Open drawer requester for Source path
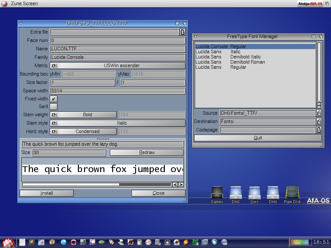 [319, 113]
